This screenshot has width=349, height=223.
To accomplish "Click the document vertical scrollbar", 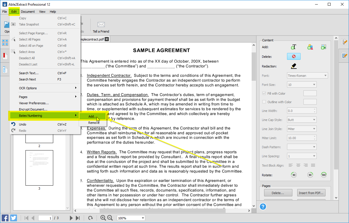I will 254,126.
